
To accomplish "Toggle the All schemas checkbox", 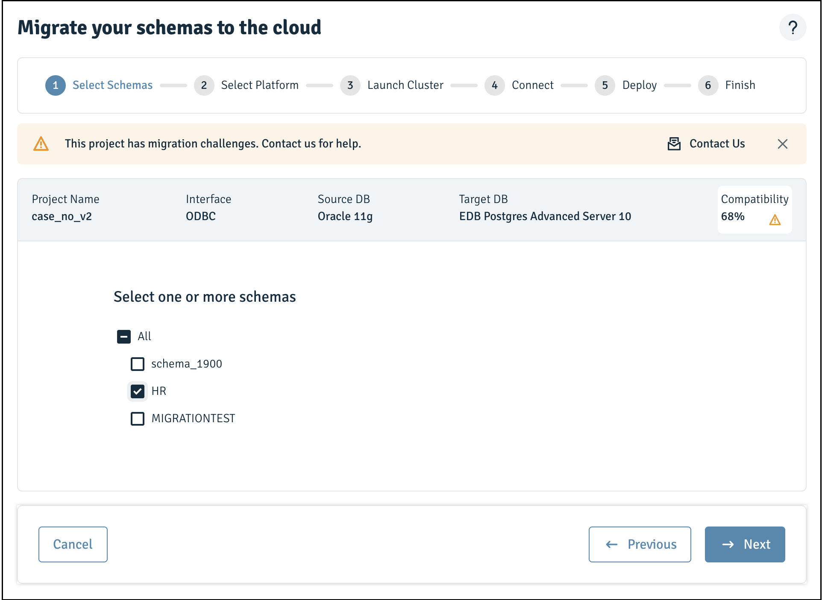I will point(124,337).
